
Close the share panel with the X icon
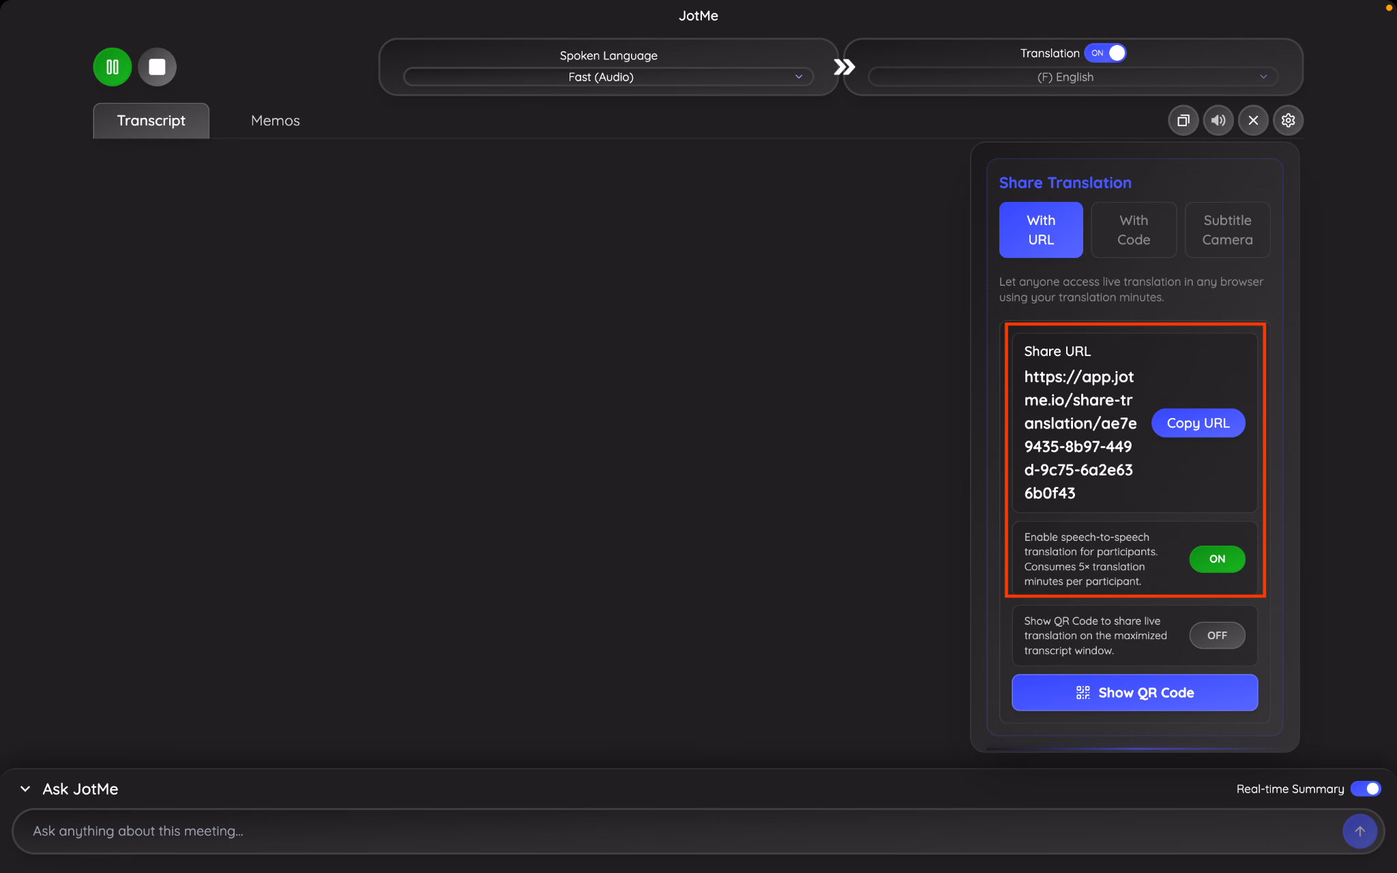tap(1253, 121)
